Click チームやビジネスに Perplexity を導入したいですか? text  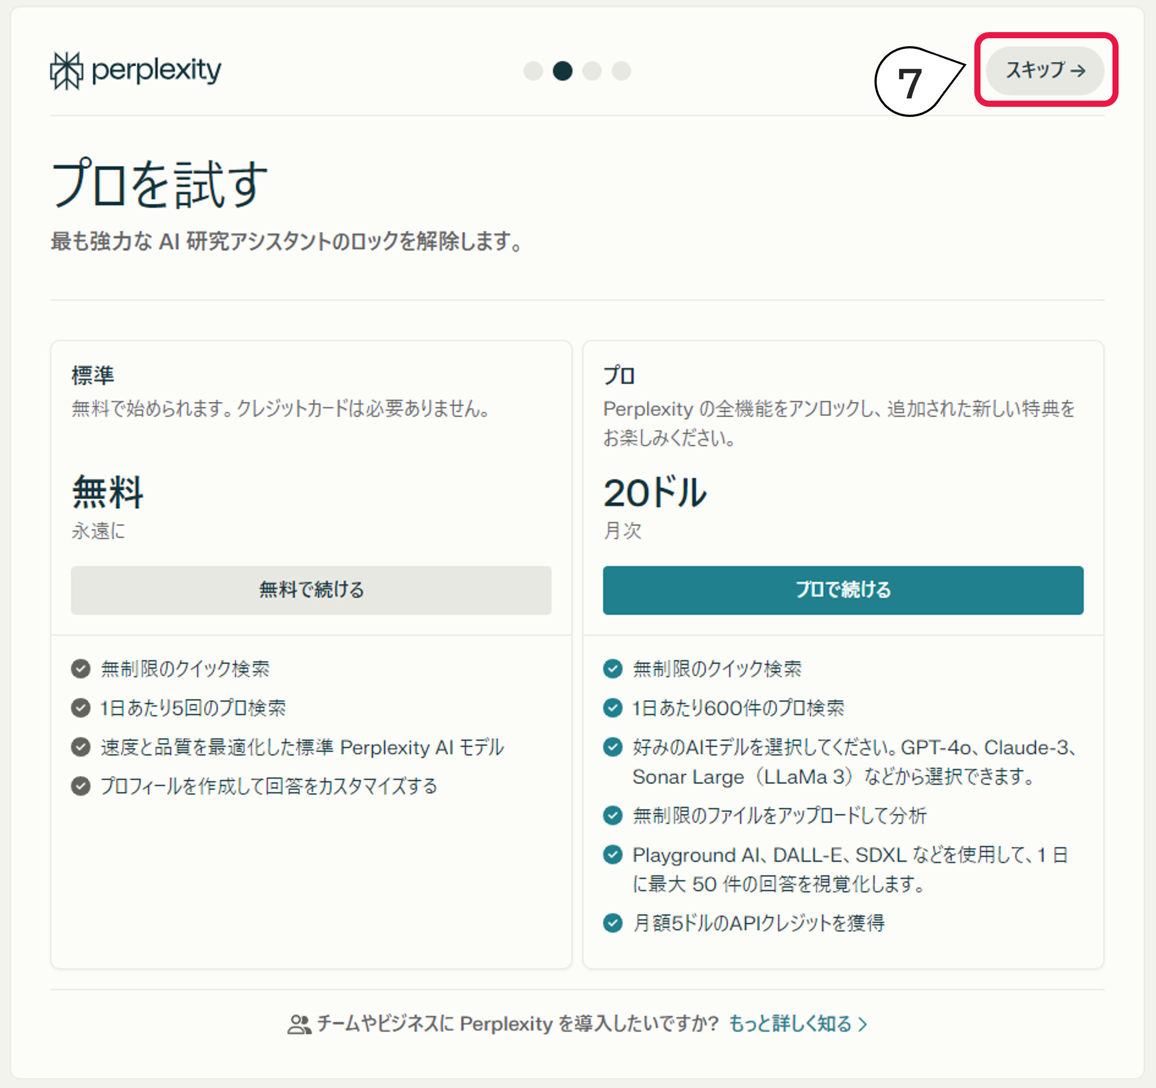[518, 1023]
